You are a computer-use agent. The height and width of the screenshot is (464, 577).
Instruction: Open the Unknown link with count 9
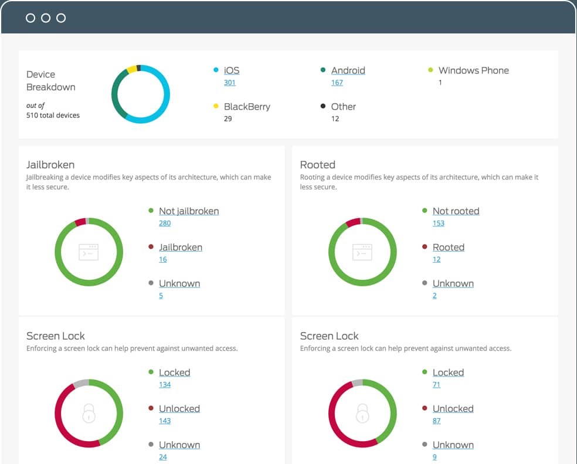pos(453,445)
